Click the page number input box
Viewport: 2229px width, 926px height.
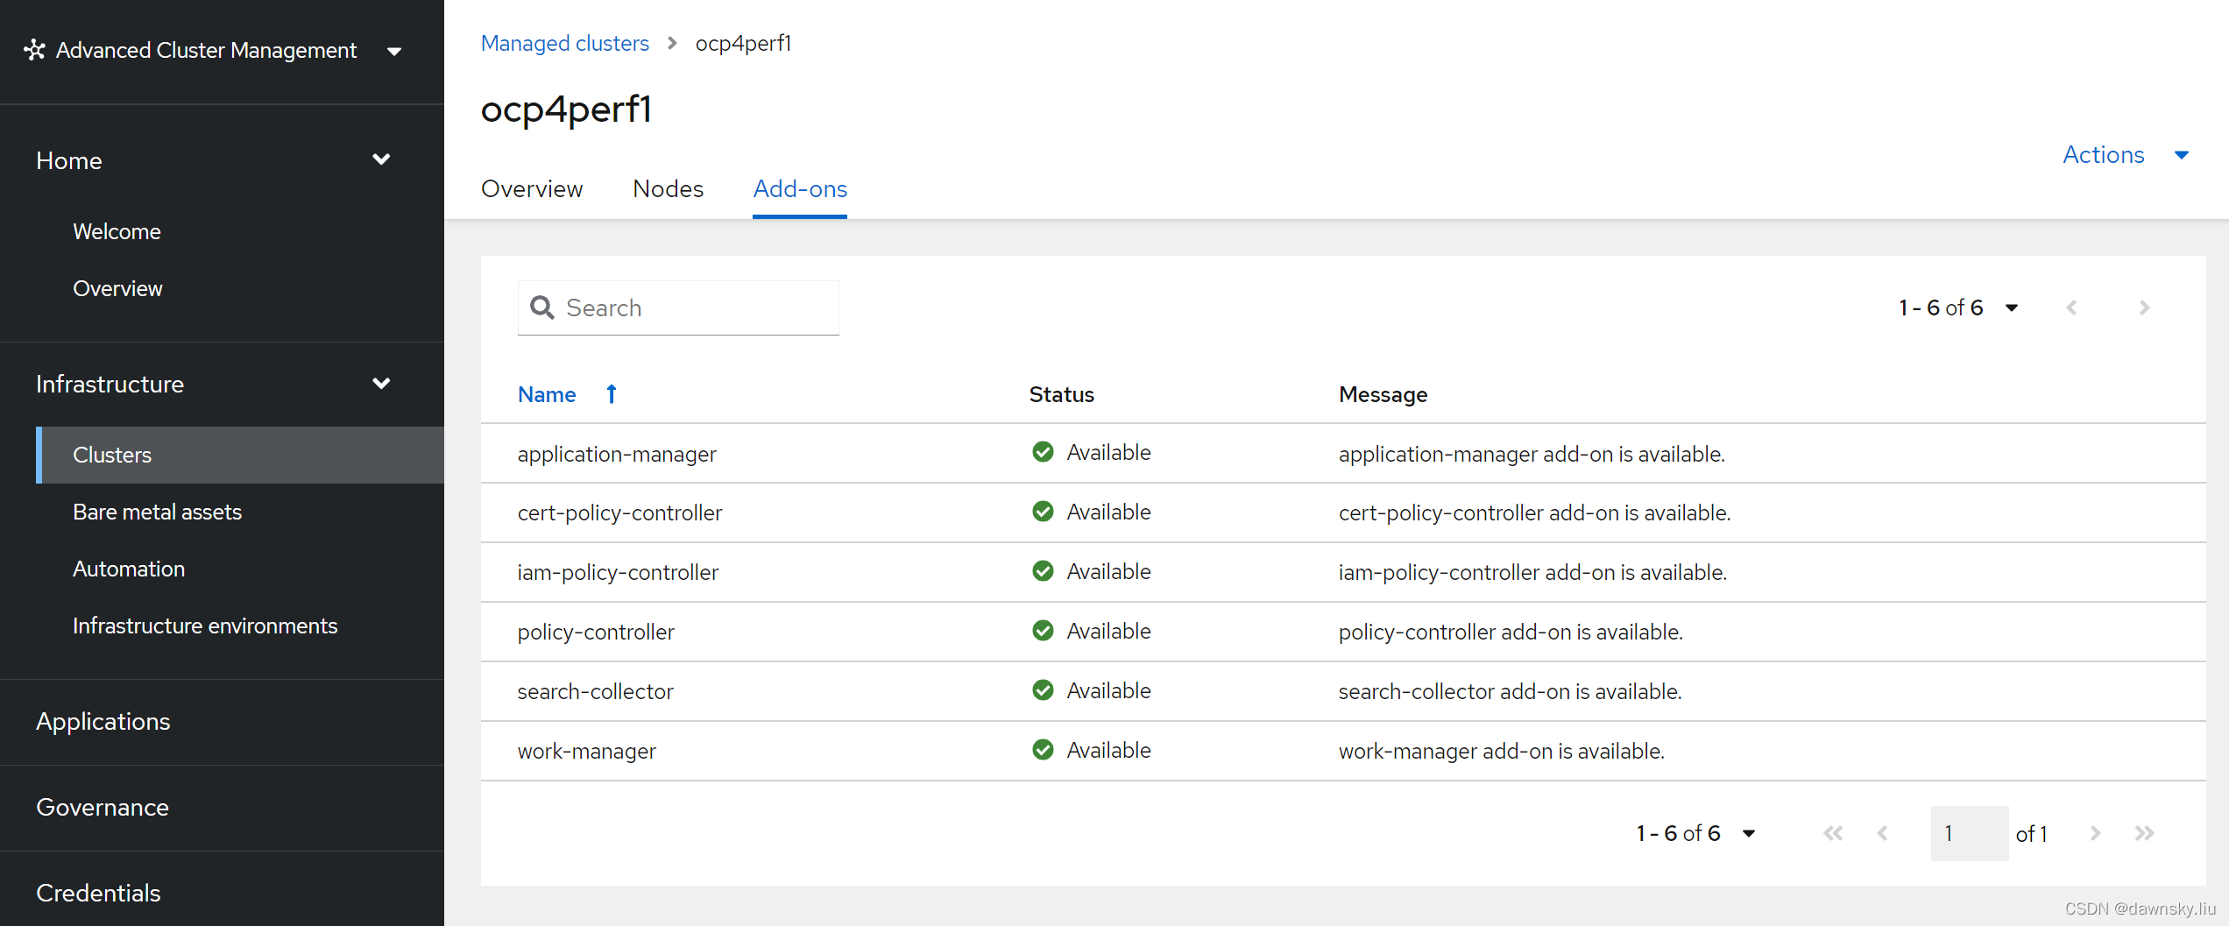point(1968,833)
